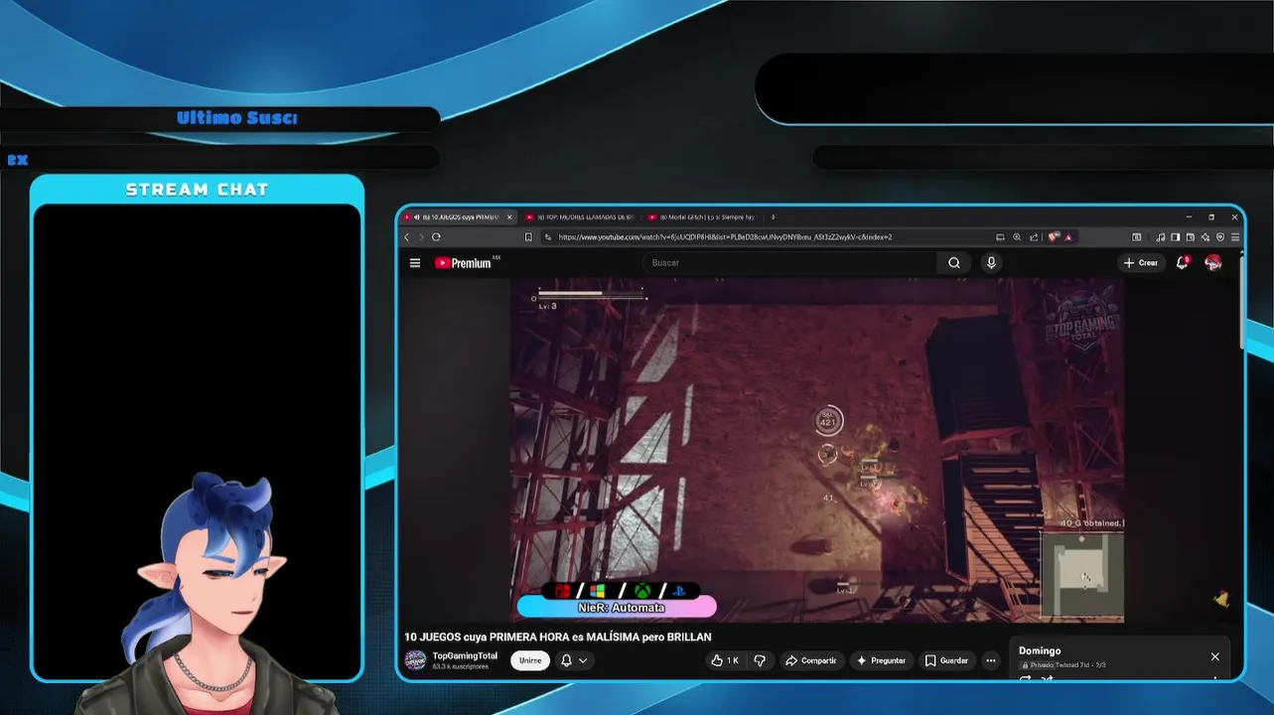
Task: Open YouTube notifications bell
Action: click(1182, 263)
